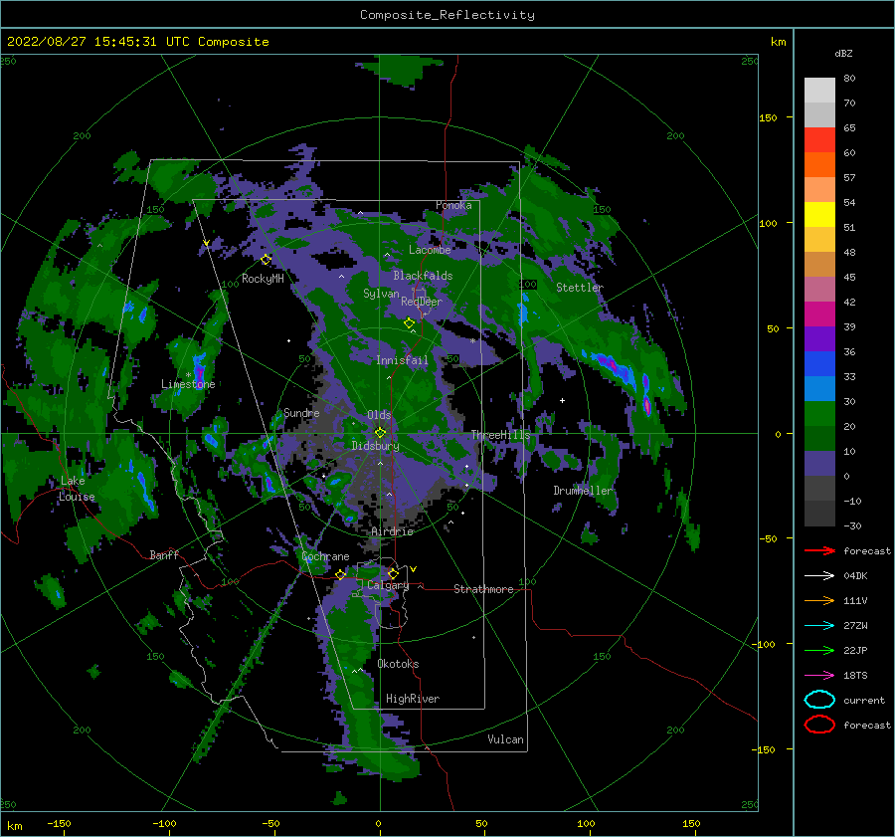This screenshot has height=837, width=895.
Task: Select the blue 33-36 dBZ color band
Action: 819,364
